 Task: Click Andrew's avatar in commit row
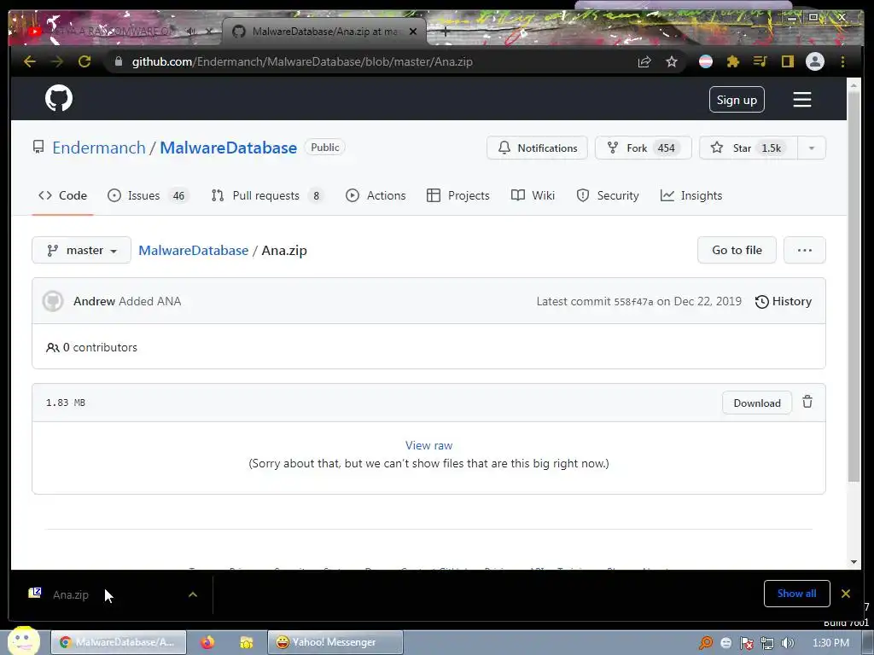pos(53,301)
